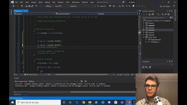Open the Windows Start button
Image resolution: width=187 pixels, height=105 pixels.
click(12, 102)
